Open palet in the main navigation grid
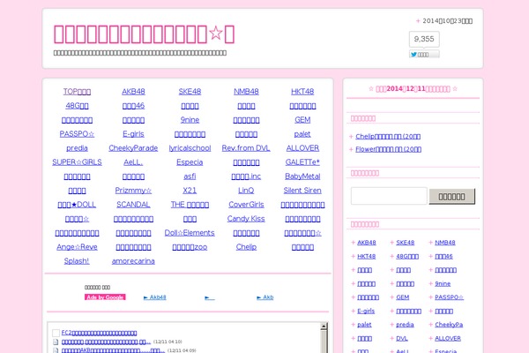This screenshot has width=529, height=353. [x=302, y=134]
